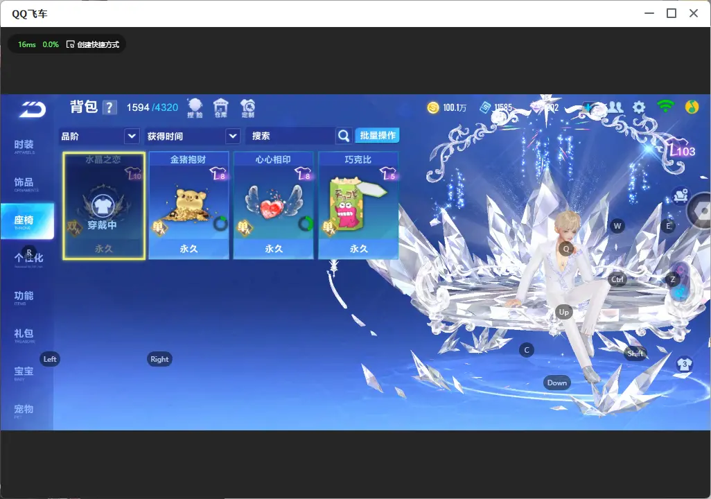Switch to the 时装 apparels tab
This screenshot has height=499, width=711.
pos(24,146)
